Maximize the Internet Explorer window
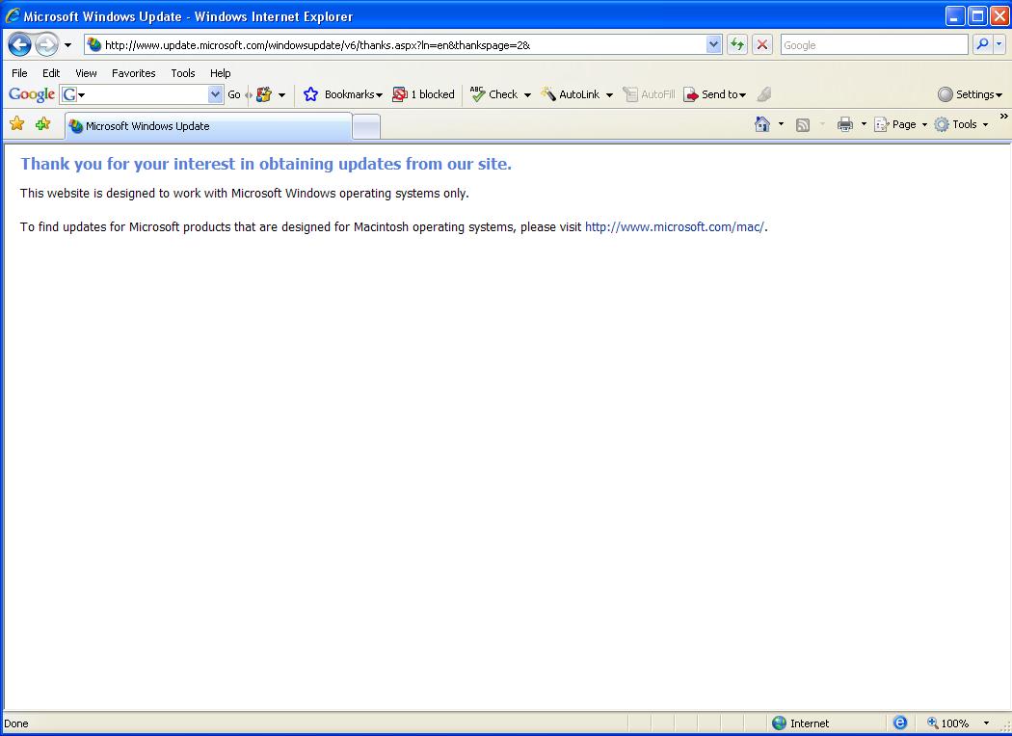The height and width of the screenshot is (736, 1012). [x=978, y=16]
